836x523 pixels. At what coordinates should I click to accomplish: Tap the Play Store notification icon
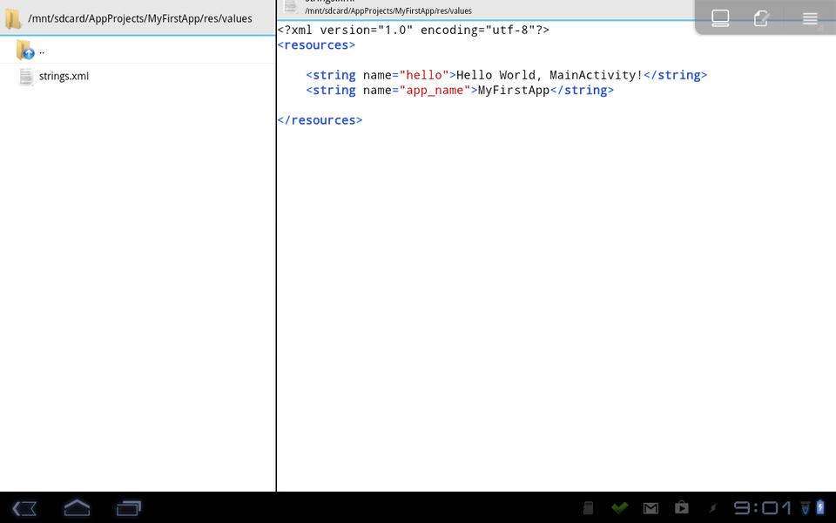pos(682,507)
